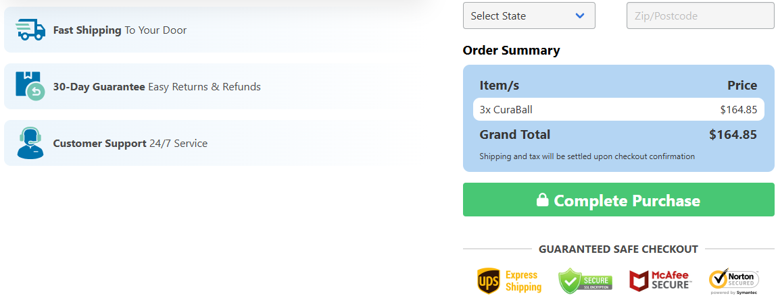This screenshot has width=778, height=300.
Task: Click the lock icon on Complete Purchase
Action: (542, 200)
